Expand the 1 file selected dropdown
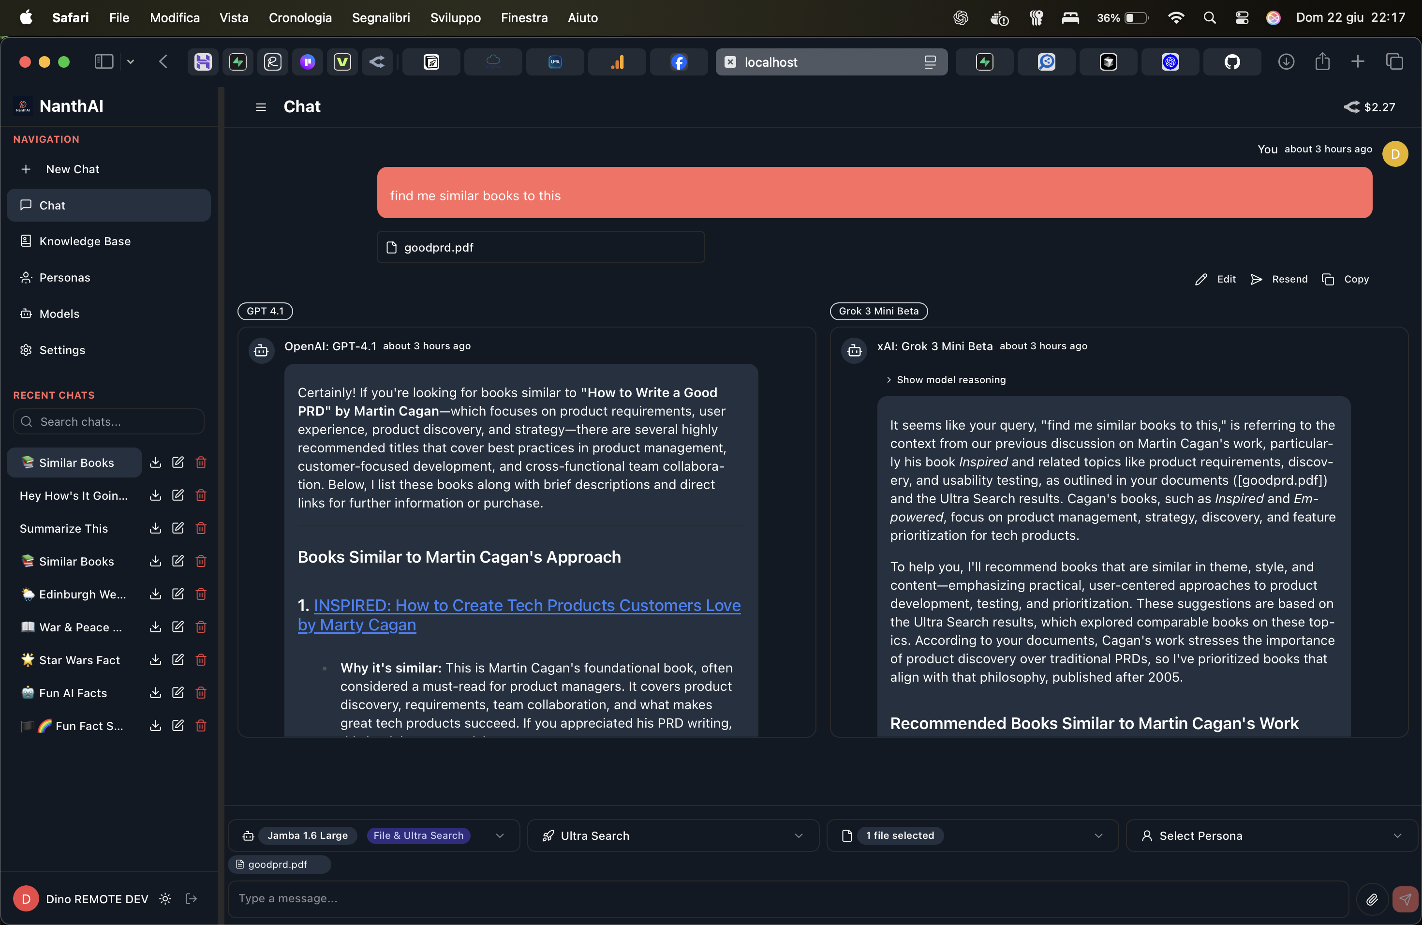 pyautogui.click(x=972, y=835)
